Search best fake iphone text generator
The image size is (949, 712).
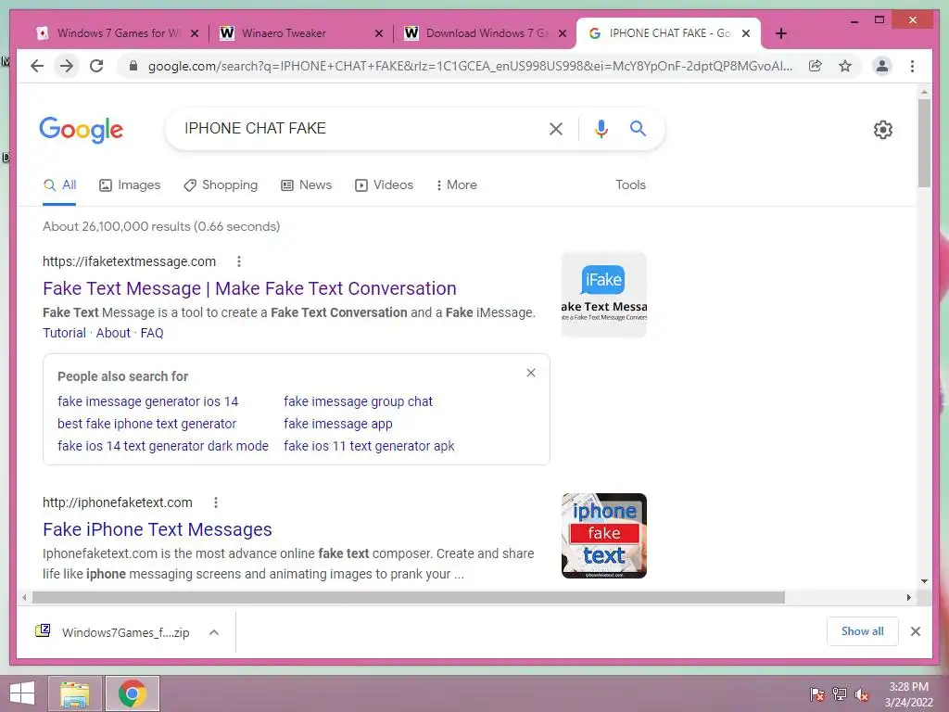click(x=146, y=424)
